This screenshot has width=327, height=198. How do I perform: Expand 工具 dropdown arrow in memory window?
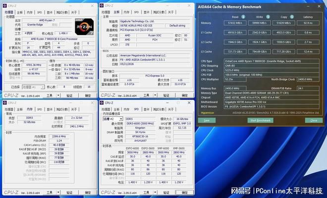(x=58, y=193)
